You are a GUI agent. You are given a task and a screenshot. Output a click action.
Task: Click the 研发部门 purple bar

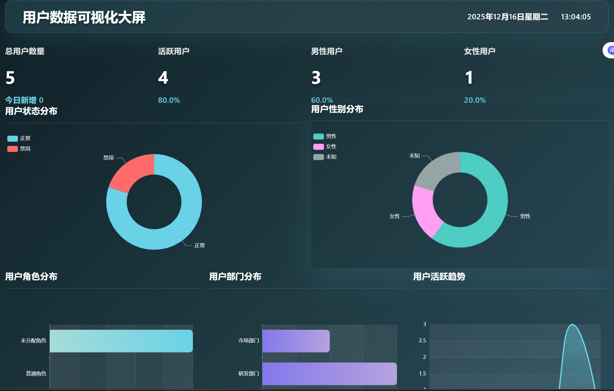(x=329, y=374)
